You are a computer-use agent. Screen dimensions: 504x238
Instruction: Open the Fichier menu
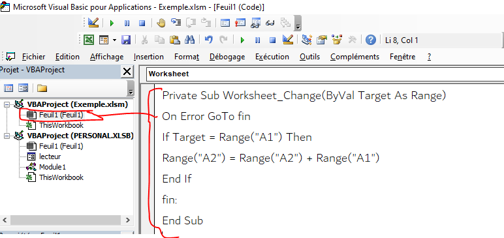33,57
